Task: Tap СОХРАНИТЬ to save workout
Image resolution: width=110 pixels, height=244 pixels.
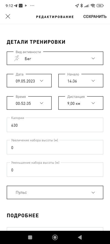Action: [95, 17]
